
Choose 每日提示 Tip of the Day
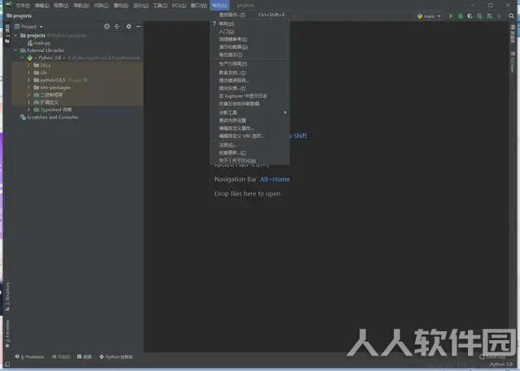click(249, 54)
